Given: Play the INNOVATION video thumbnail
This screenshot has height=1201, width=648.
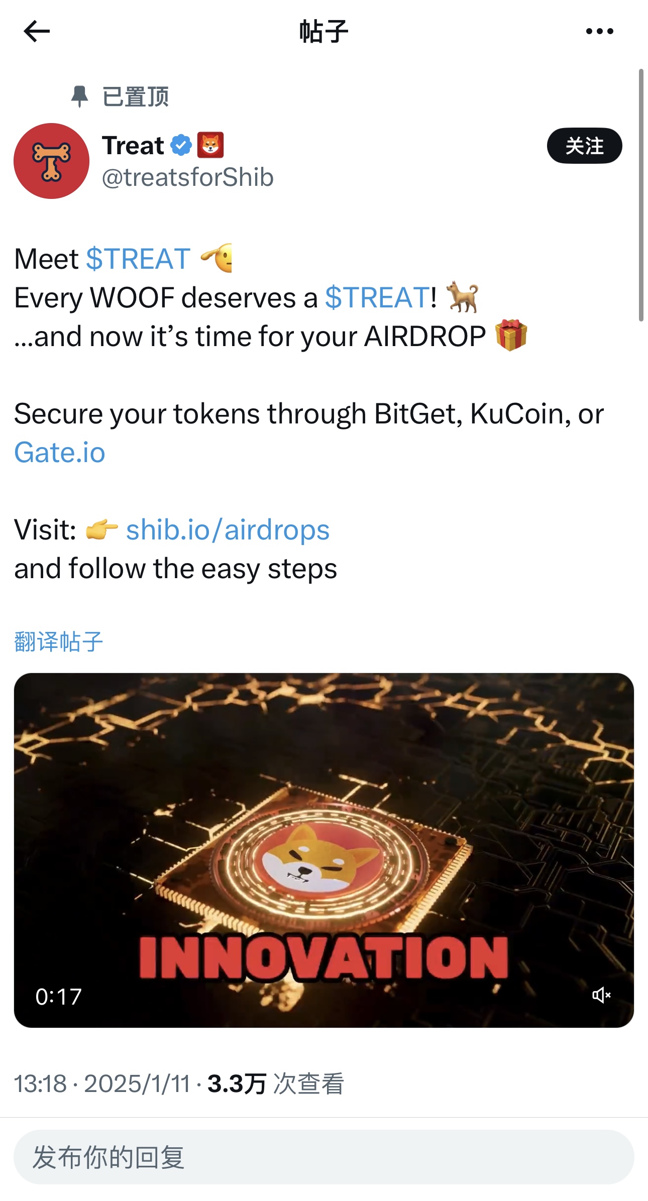Looking at the screenshot, I should (x=324, y=850).
